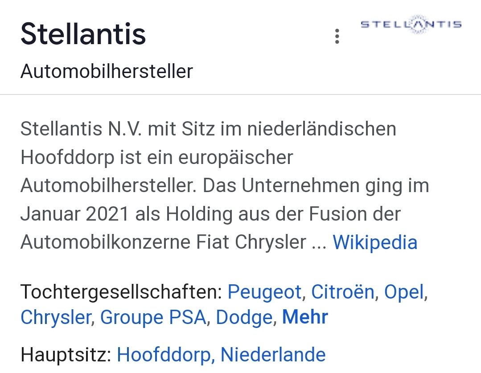Viewport: 481px width, 373px height.
Task: Click the Stellantis panel title
Action: (83, 34)
